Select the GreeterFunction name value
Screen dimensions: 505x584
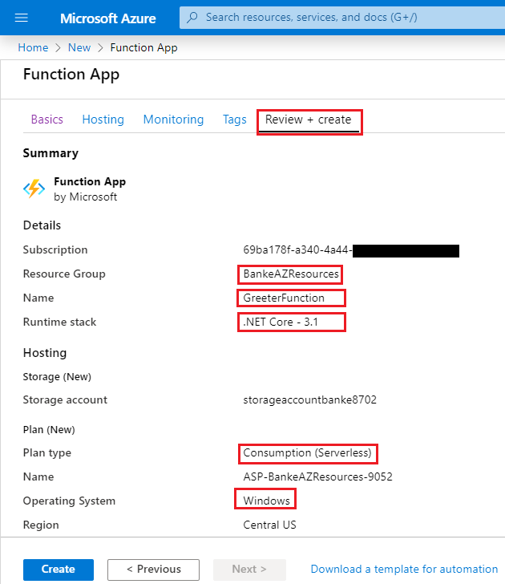click(284, 298)
